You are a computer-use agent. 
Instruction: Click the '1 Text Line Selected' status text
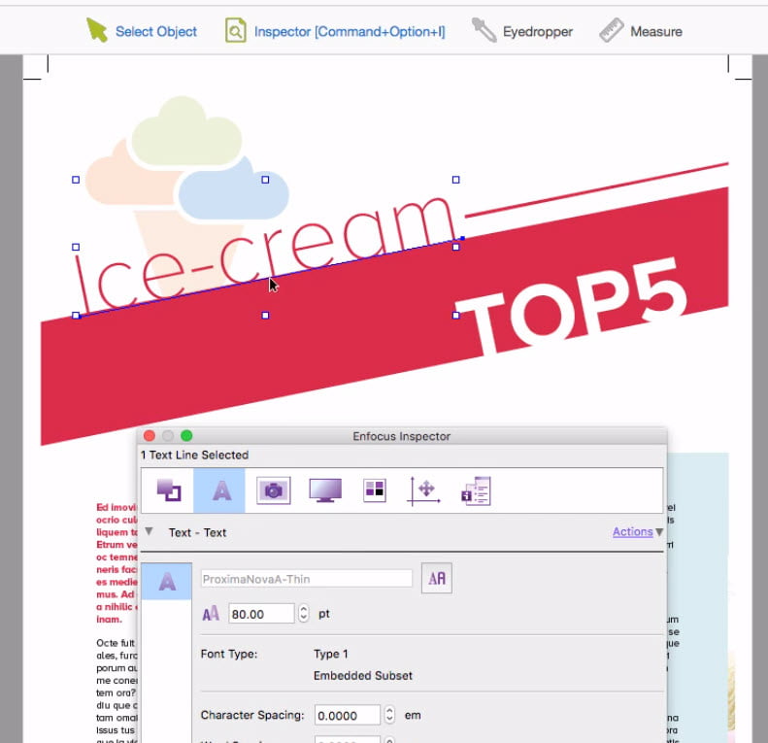tap(194, 455)
